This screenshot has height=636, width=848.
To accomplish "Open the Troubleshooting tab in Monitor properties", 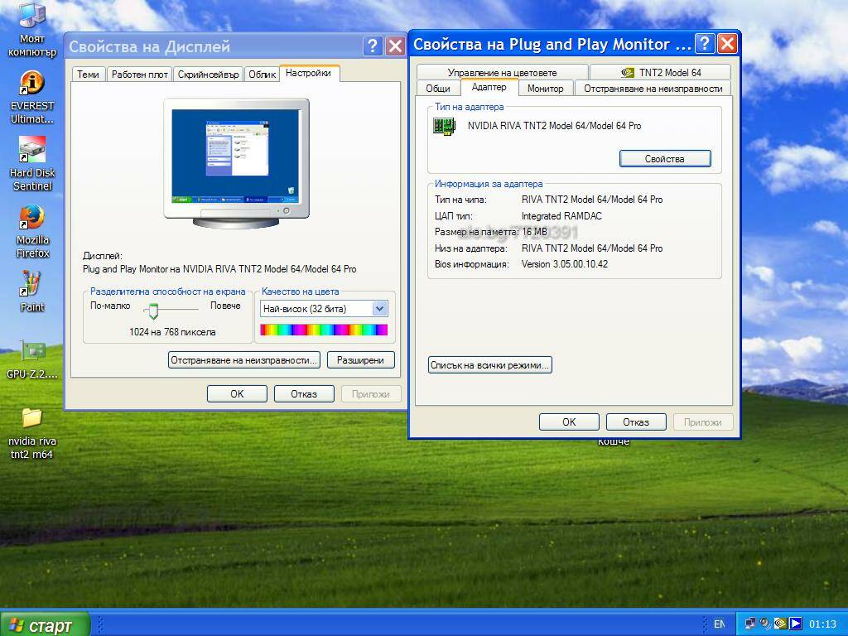I will 653,88.
